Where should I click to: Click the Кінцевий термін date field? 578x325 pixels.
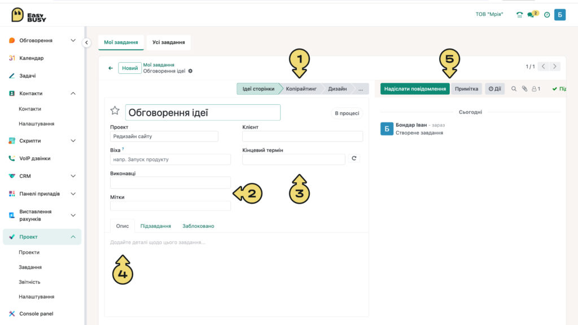(x=294, y=159)
